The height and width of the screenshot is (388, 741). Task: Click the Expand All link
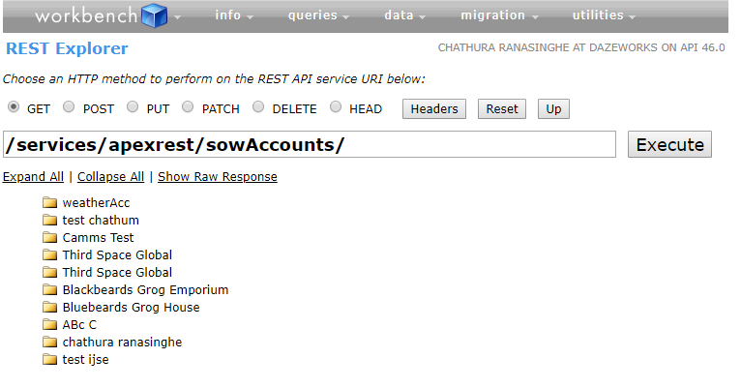tap(33, 177)
